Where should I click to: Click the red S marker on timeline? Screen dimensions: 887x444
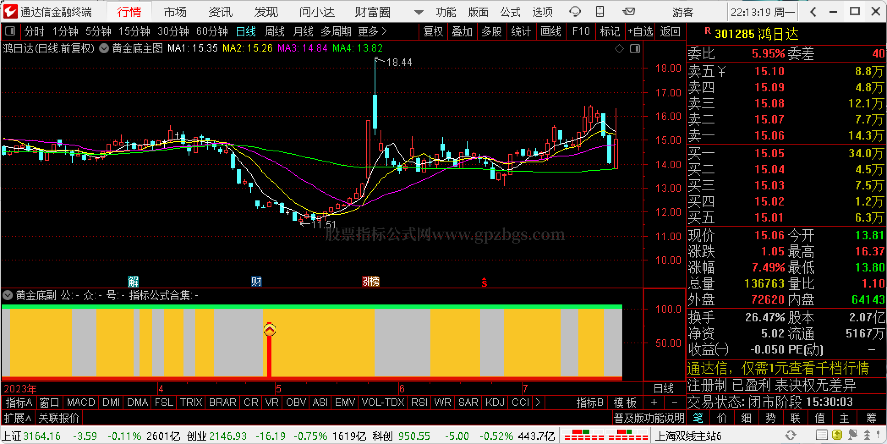pos(485,282)
